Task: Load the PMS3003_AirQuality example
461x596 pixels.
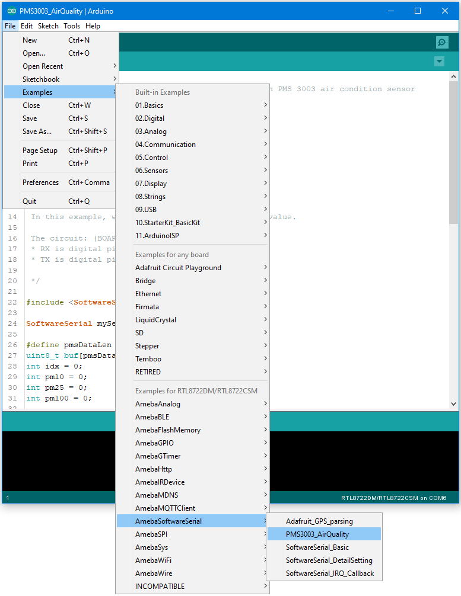Action: [324, 534]
